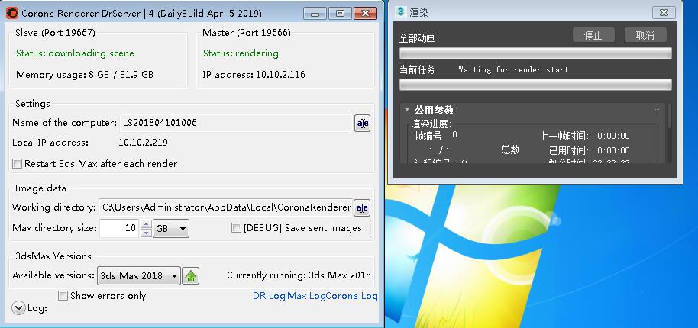Viewport: 698px width, 328px height.
Task: Open the Corona Log link
Action: pos(351,296)
